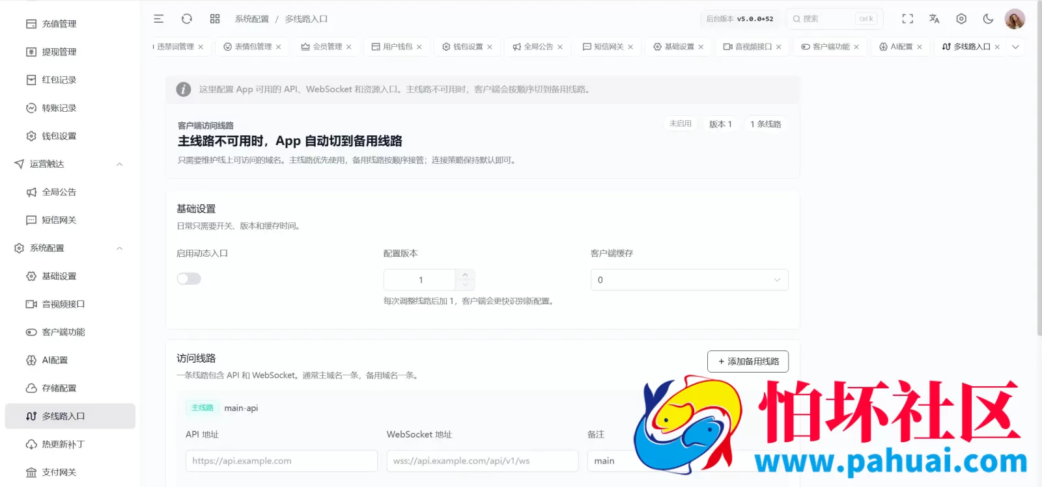The width and height of the screenshot is (1042, 487).
Task: Click the WebSocket 地址 input field
Action: point(482,461)
